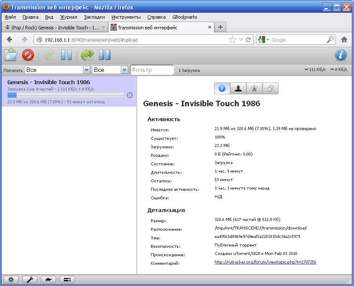This screenshot has width=354, height=286.
Task: Go to the home page with the house icon
Action: 344,40
